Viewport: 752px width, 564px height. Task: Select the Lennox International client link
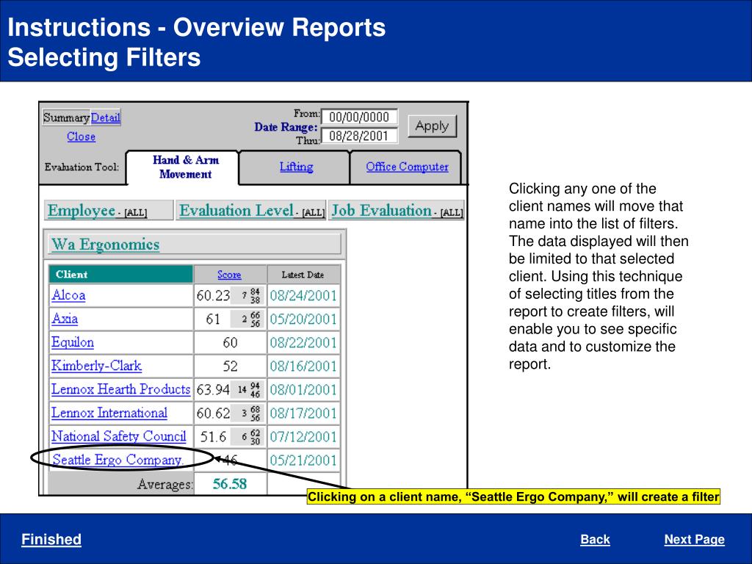tap(109, 413)
